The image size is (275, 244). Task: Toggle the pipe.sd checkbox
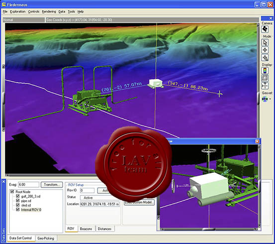pyautogui.click(x=18, y=201)
